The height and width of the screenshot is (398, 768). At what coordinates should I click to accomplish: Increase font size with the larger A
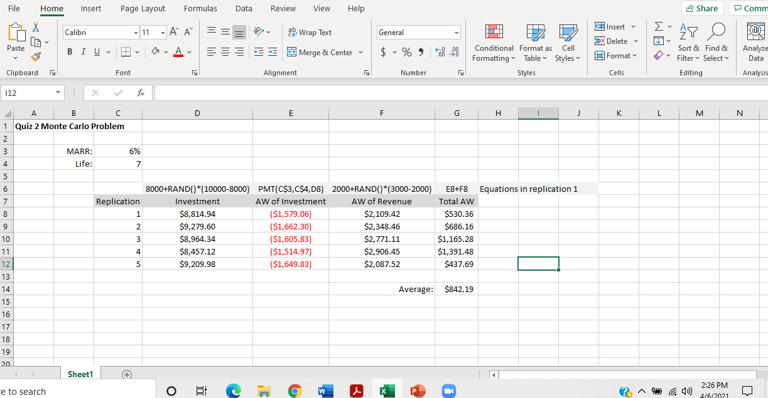pos(176,33)
